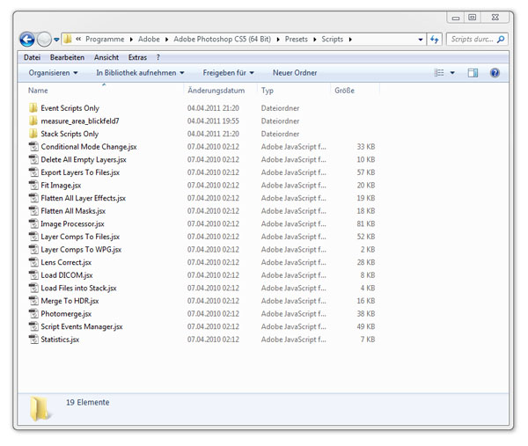Click the large folder icon in details pane
The height and width of the screenshot is (446, 528).
pyautogui.click(x=40, y=409)
